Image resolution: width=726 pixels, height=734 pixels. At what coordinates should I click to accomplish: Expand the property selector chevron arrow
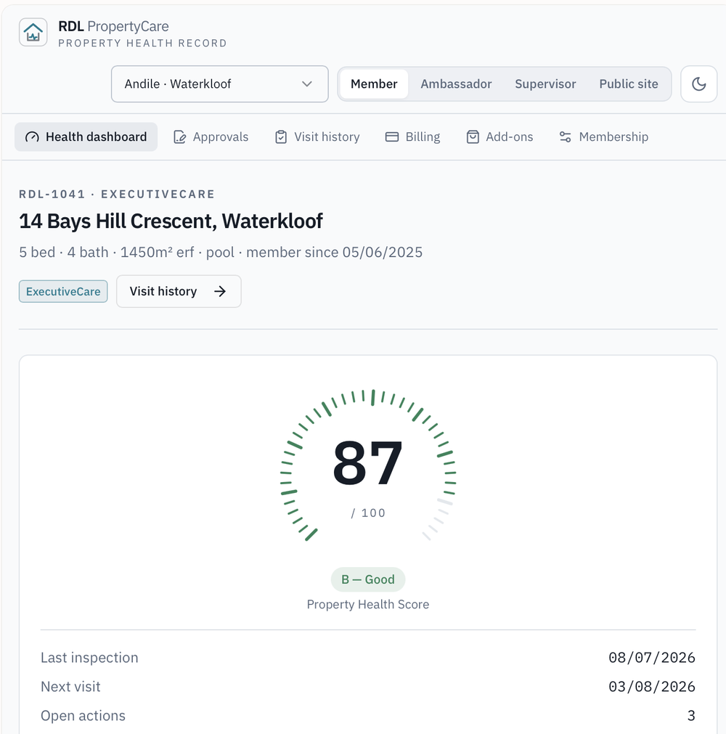pos(306,83)
